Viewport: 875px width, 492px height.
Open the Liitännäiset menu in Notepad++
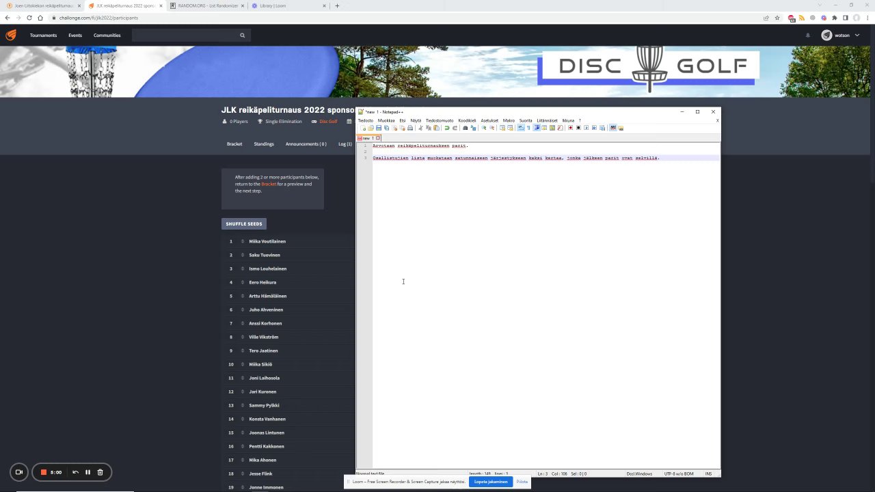coord(547,120)
